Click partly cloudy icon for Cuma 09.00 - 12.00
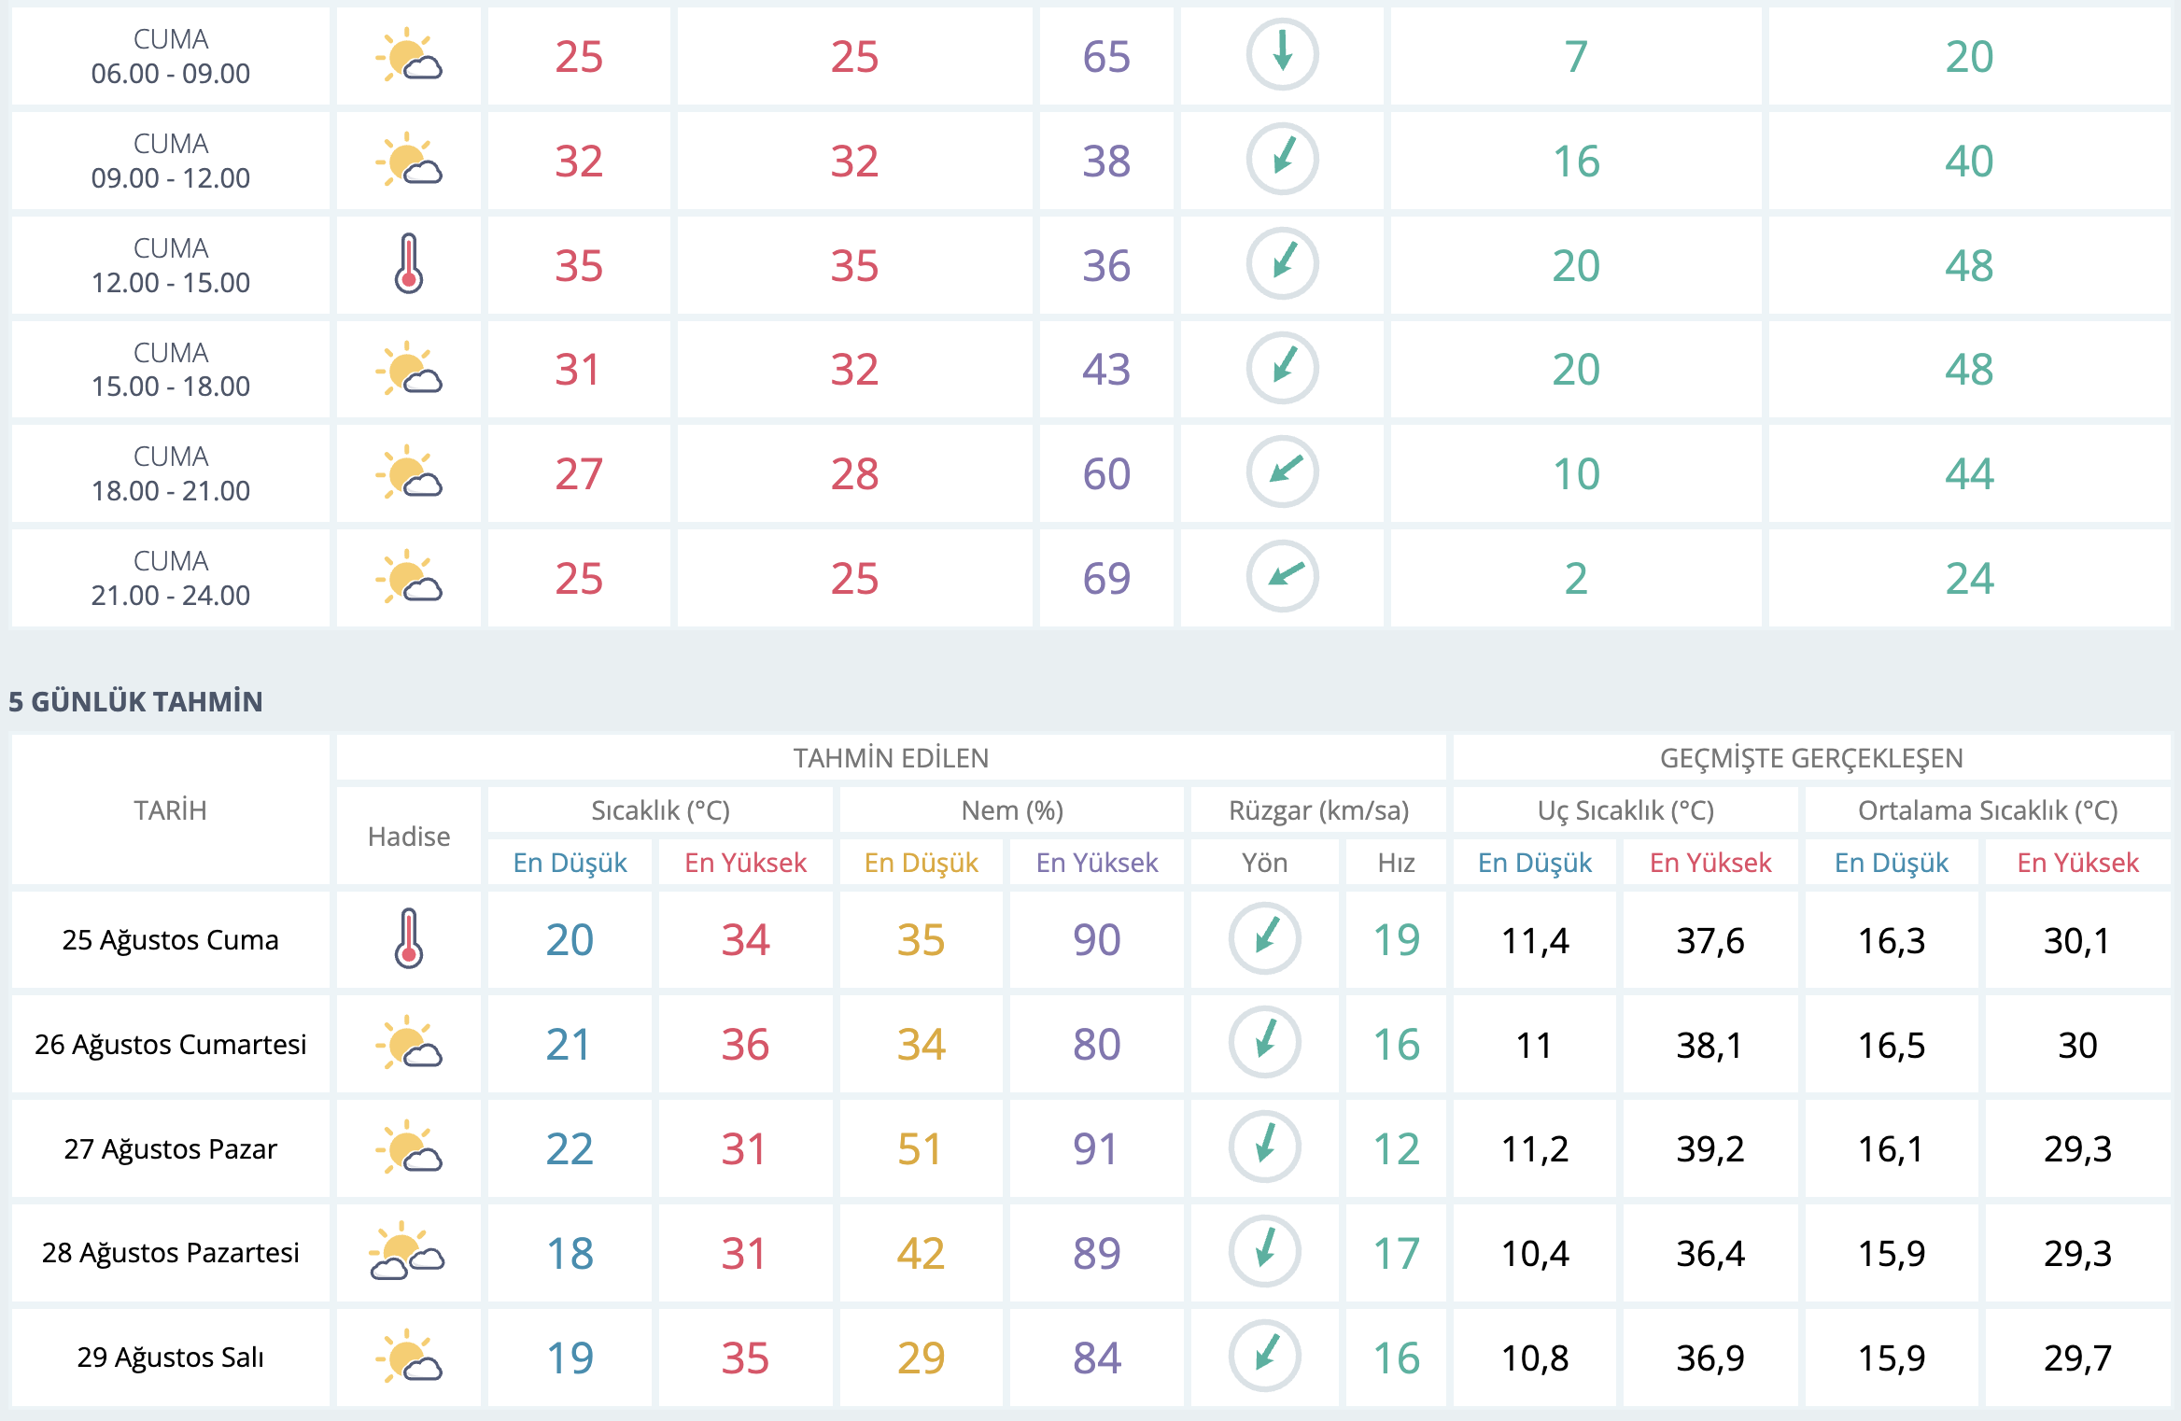The image size is (2181, 1421). pos(408,160)
